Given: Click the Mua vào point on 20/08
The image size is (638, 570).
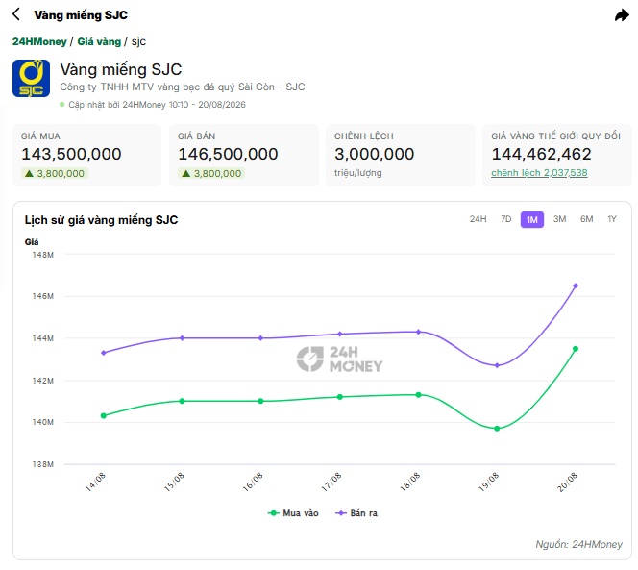Looking at the screenshot, I should pos(576,349).
